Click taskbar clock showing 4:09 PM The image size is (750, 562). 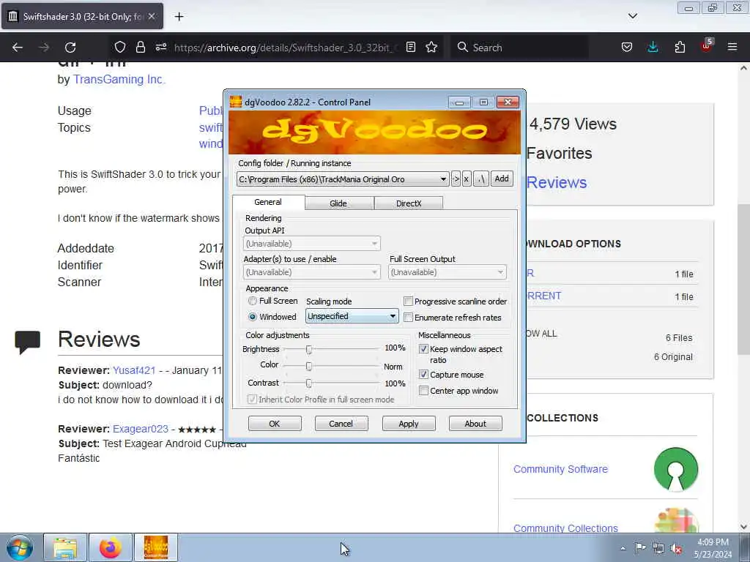coord(713,548)
